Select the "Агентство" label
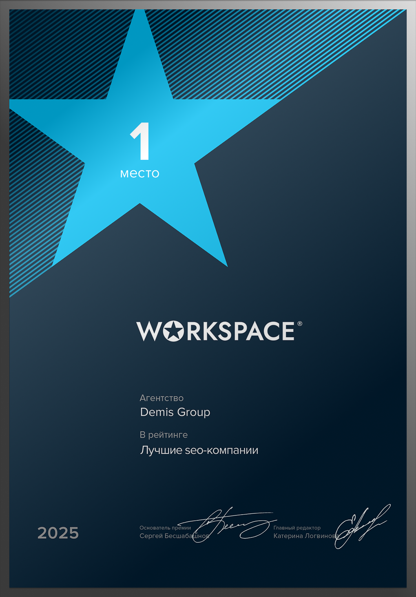 162,398
